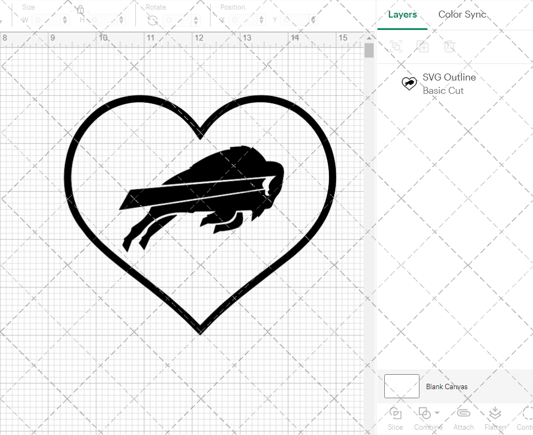Switch to the Layers tab
Screen dimensions: 533x435
pos(402,14)
